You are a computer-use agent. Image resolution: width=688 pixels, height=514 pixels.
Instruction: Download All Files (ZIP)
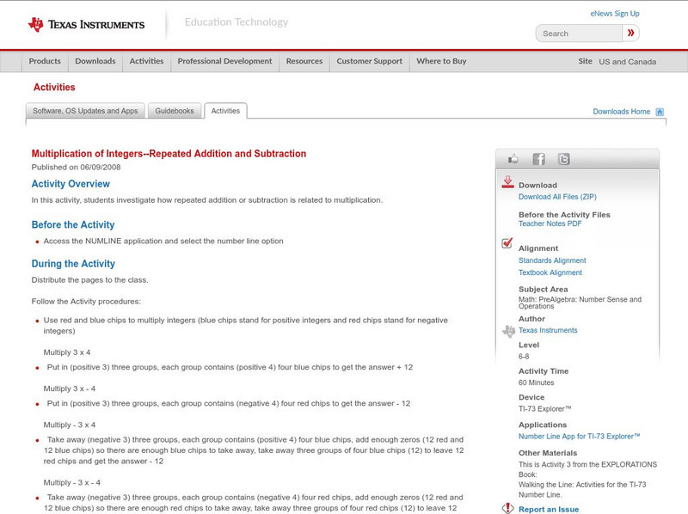tap(558, 194)
